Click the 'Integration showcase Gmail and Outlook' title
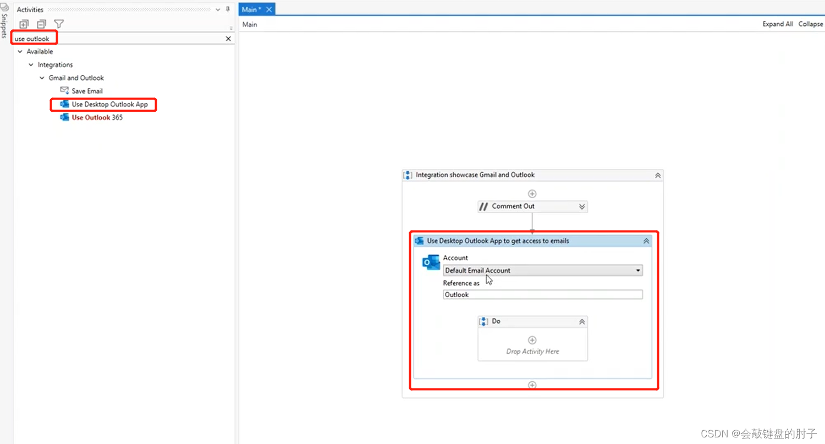This screenshot has height=444, width=825. click(x=475, y=175)
